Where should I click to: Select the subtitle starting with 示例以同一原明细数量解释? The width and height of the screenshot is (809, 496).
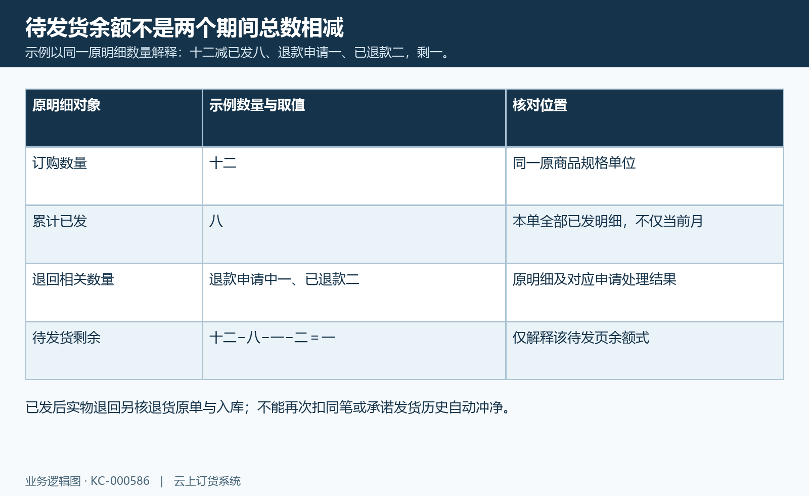[238, 53]
